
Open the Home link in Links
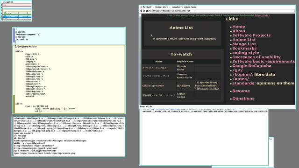click(239, 27)
